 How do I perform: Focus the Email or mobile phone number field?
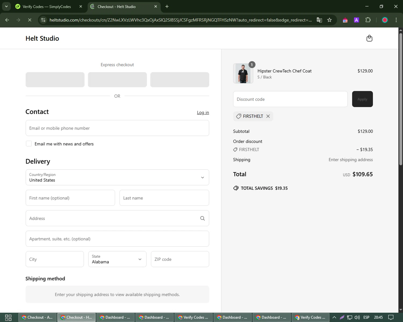point(117,128)
